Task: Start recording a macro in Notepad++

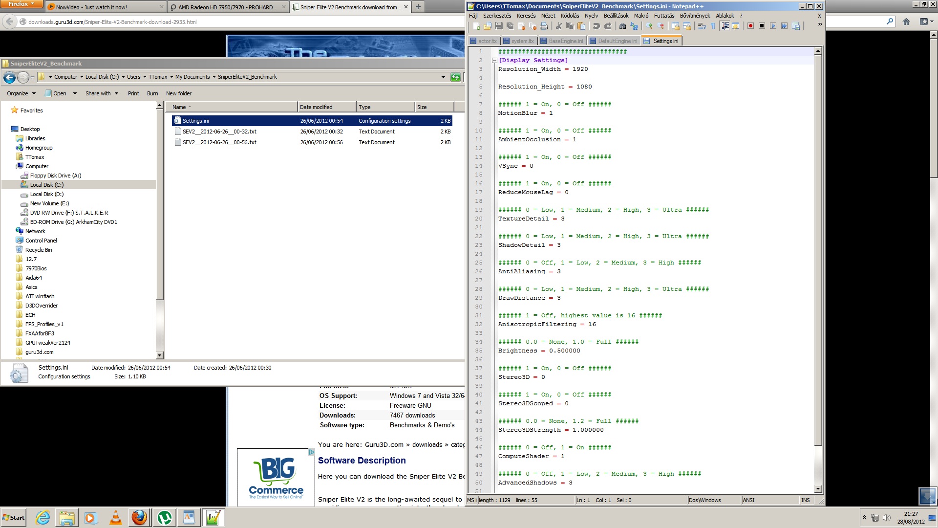Action: [x=750, y=26]
